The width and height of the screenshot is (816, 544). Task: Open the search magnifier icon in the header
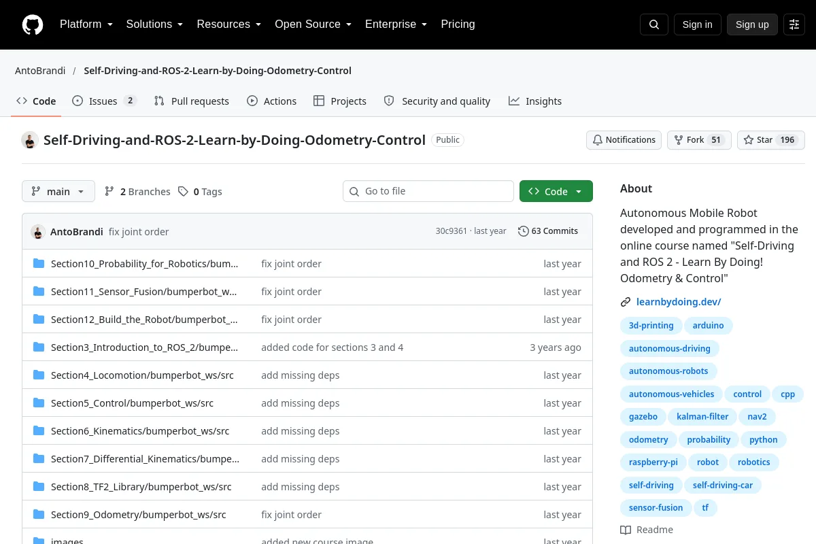click(654, 24)
